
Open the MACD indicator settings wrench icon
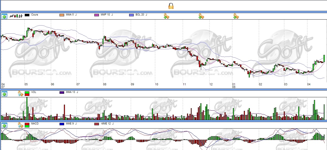coord(20,125)
